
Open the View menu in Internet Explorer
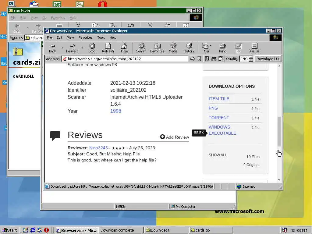(70, 37)
